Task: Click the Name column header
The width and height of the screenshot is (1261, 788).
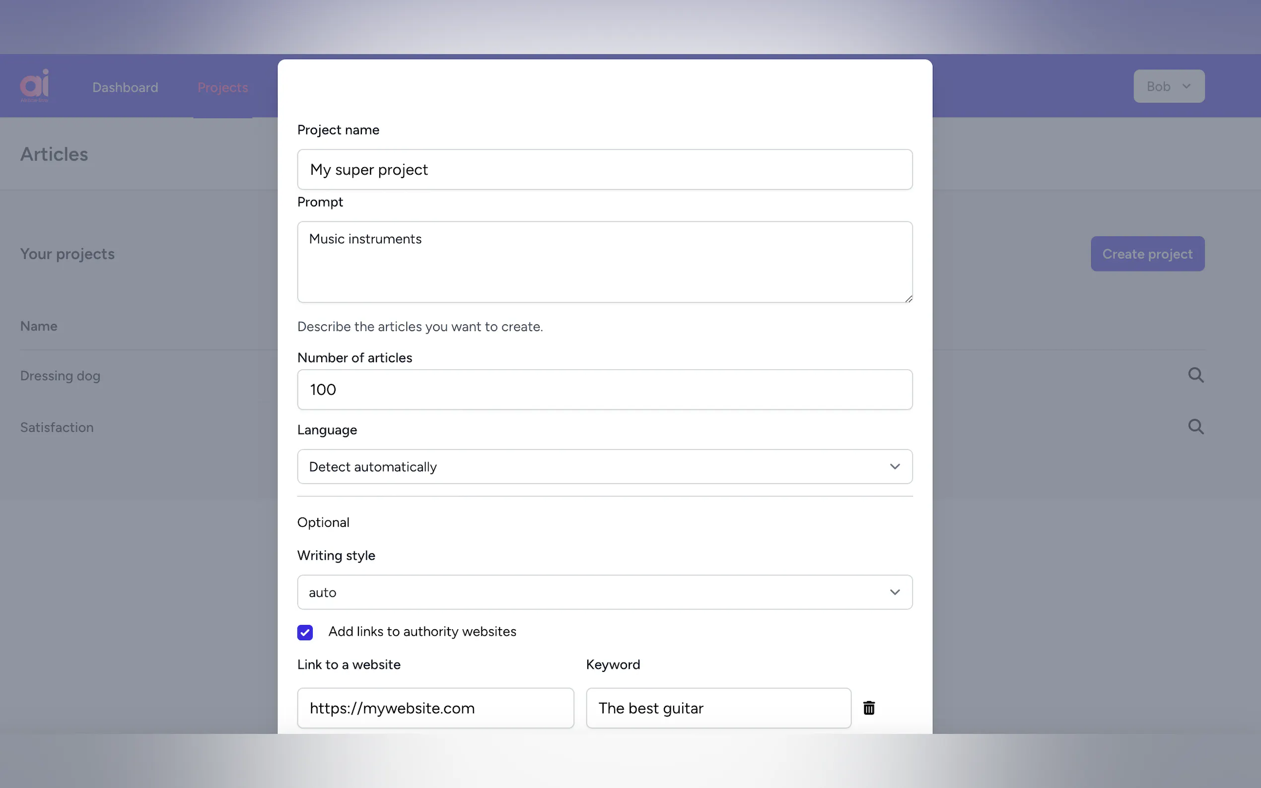Action: [39, 326]
